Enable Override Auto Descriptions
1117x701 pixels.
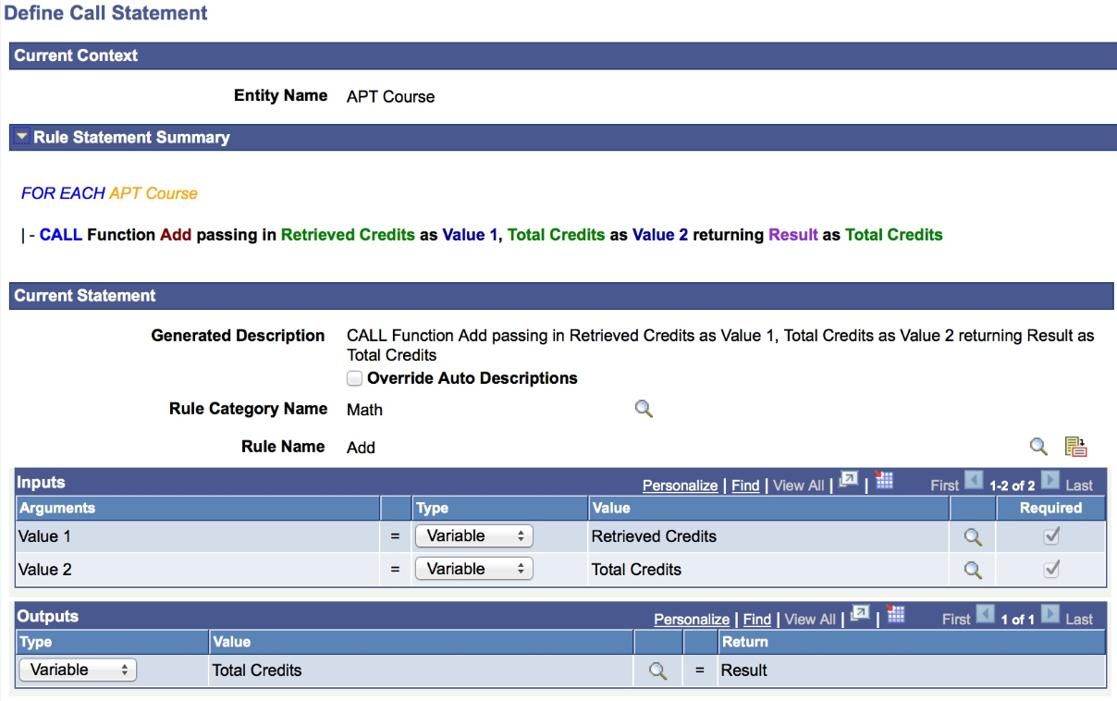click(x=354, y=377)
